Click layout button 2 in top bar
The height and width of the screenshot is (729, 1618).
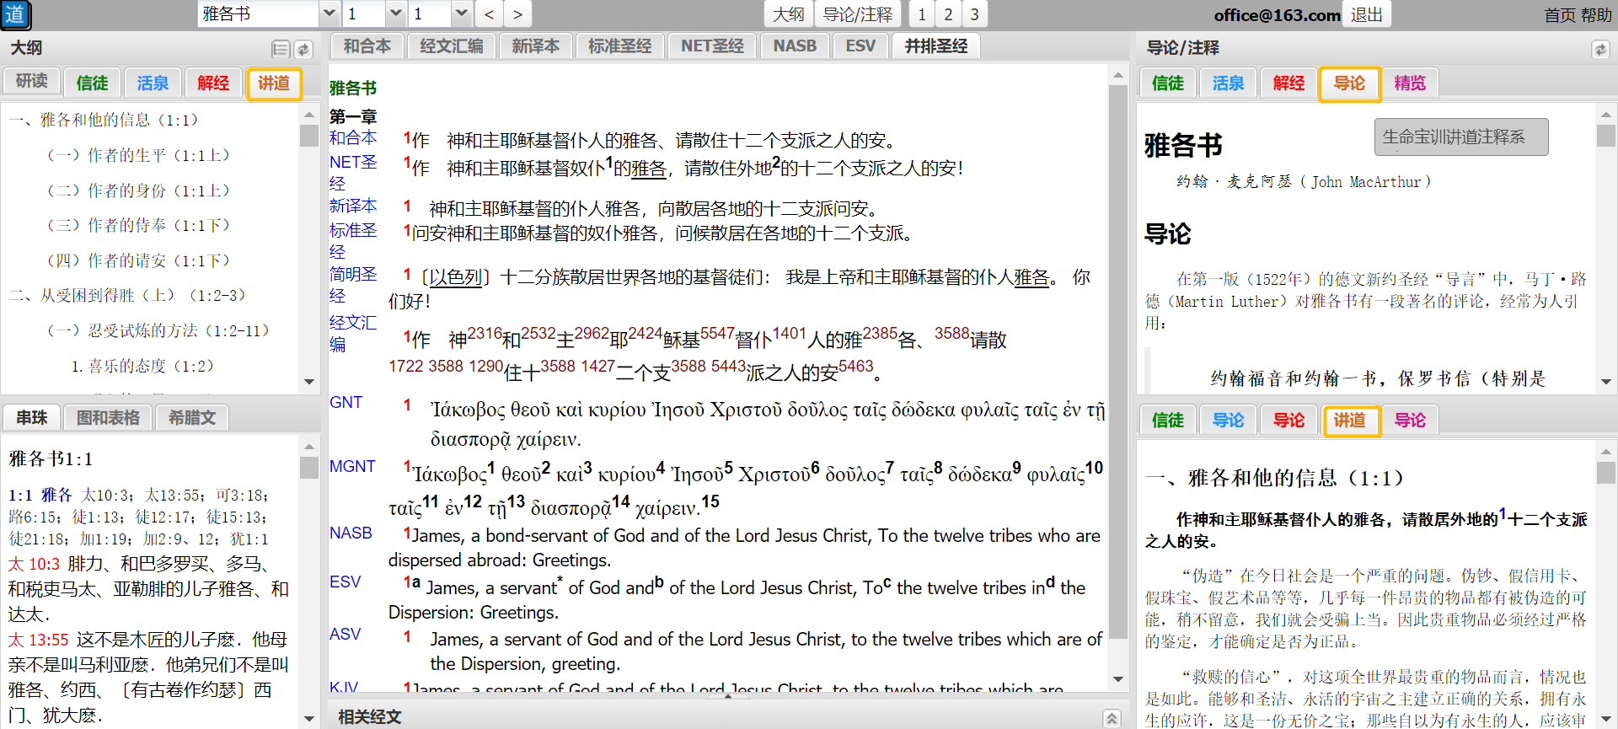[948, 14]
